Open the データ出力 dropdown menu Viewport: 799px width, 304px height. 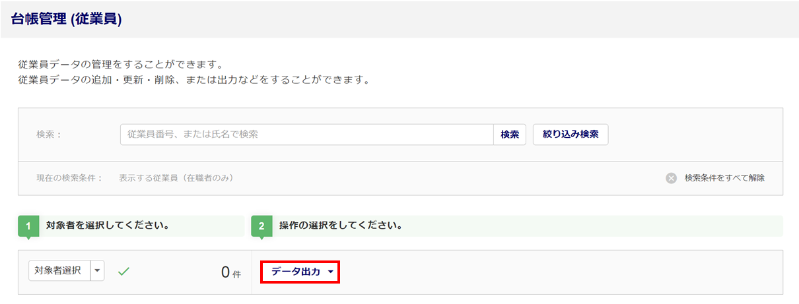pyautogui.click(x=301, y=272)
